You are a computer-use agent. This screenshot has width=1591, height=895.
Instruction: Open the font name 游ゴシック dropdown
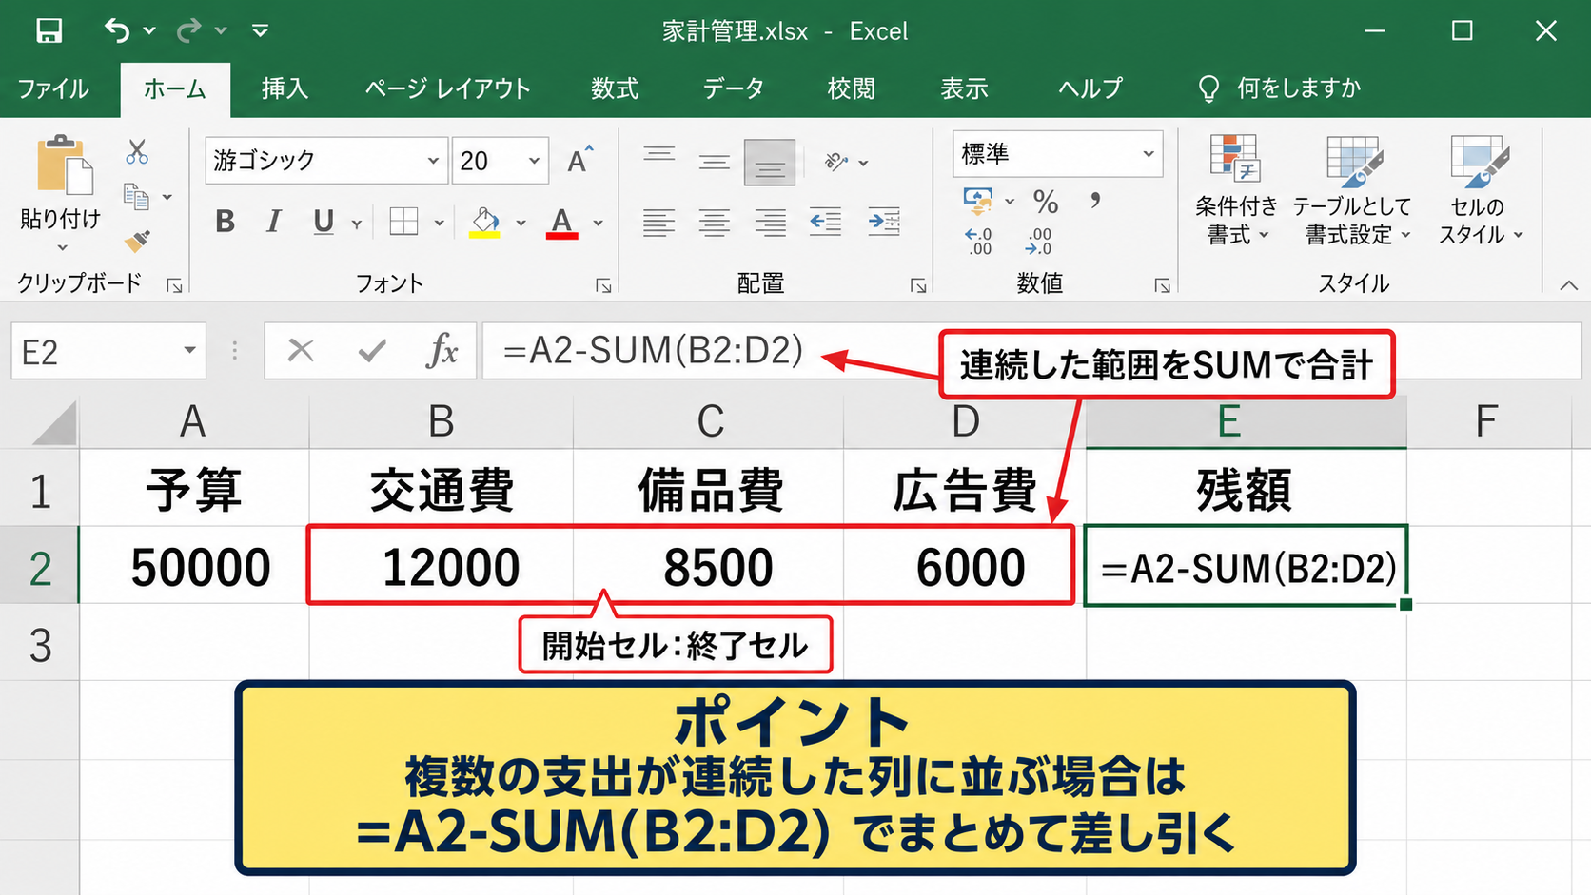(433, 161)
